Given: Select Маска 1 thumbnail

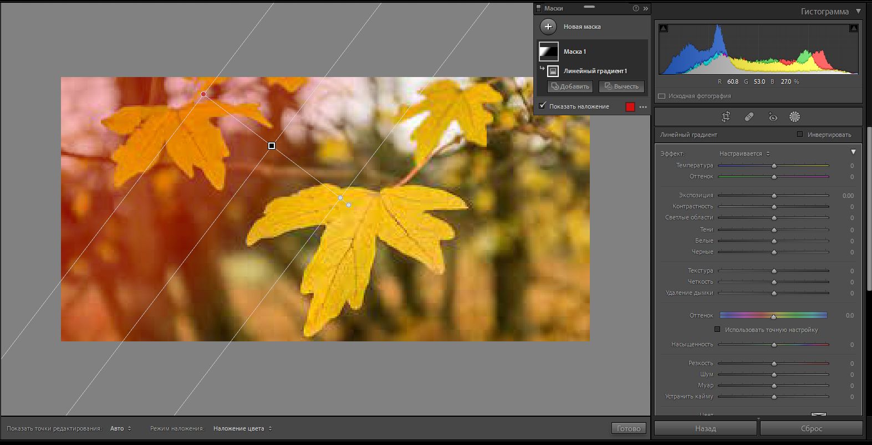Looking at the screenshot, I should (x=549, y=52).
